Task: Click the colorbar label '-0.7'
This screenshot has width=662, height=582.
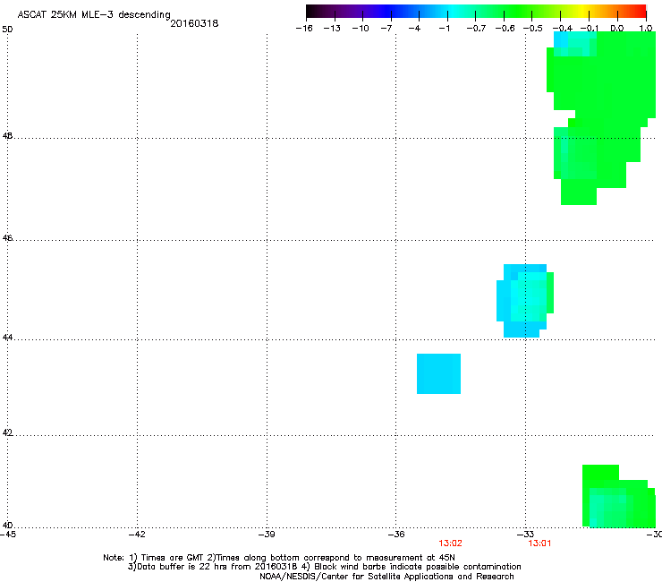Action: (476, 29)
